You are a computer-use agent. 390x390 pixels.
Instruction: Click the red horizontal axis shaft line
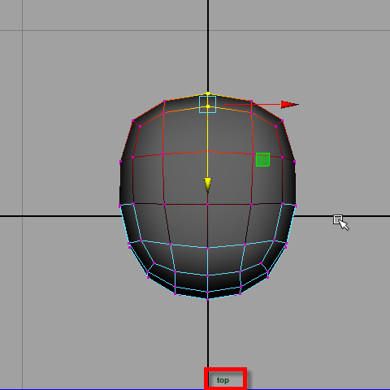252,104
